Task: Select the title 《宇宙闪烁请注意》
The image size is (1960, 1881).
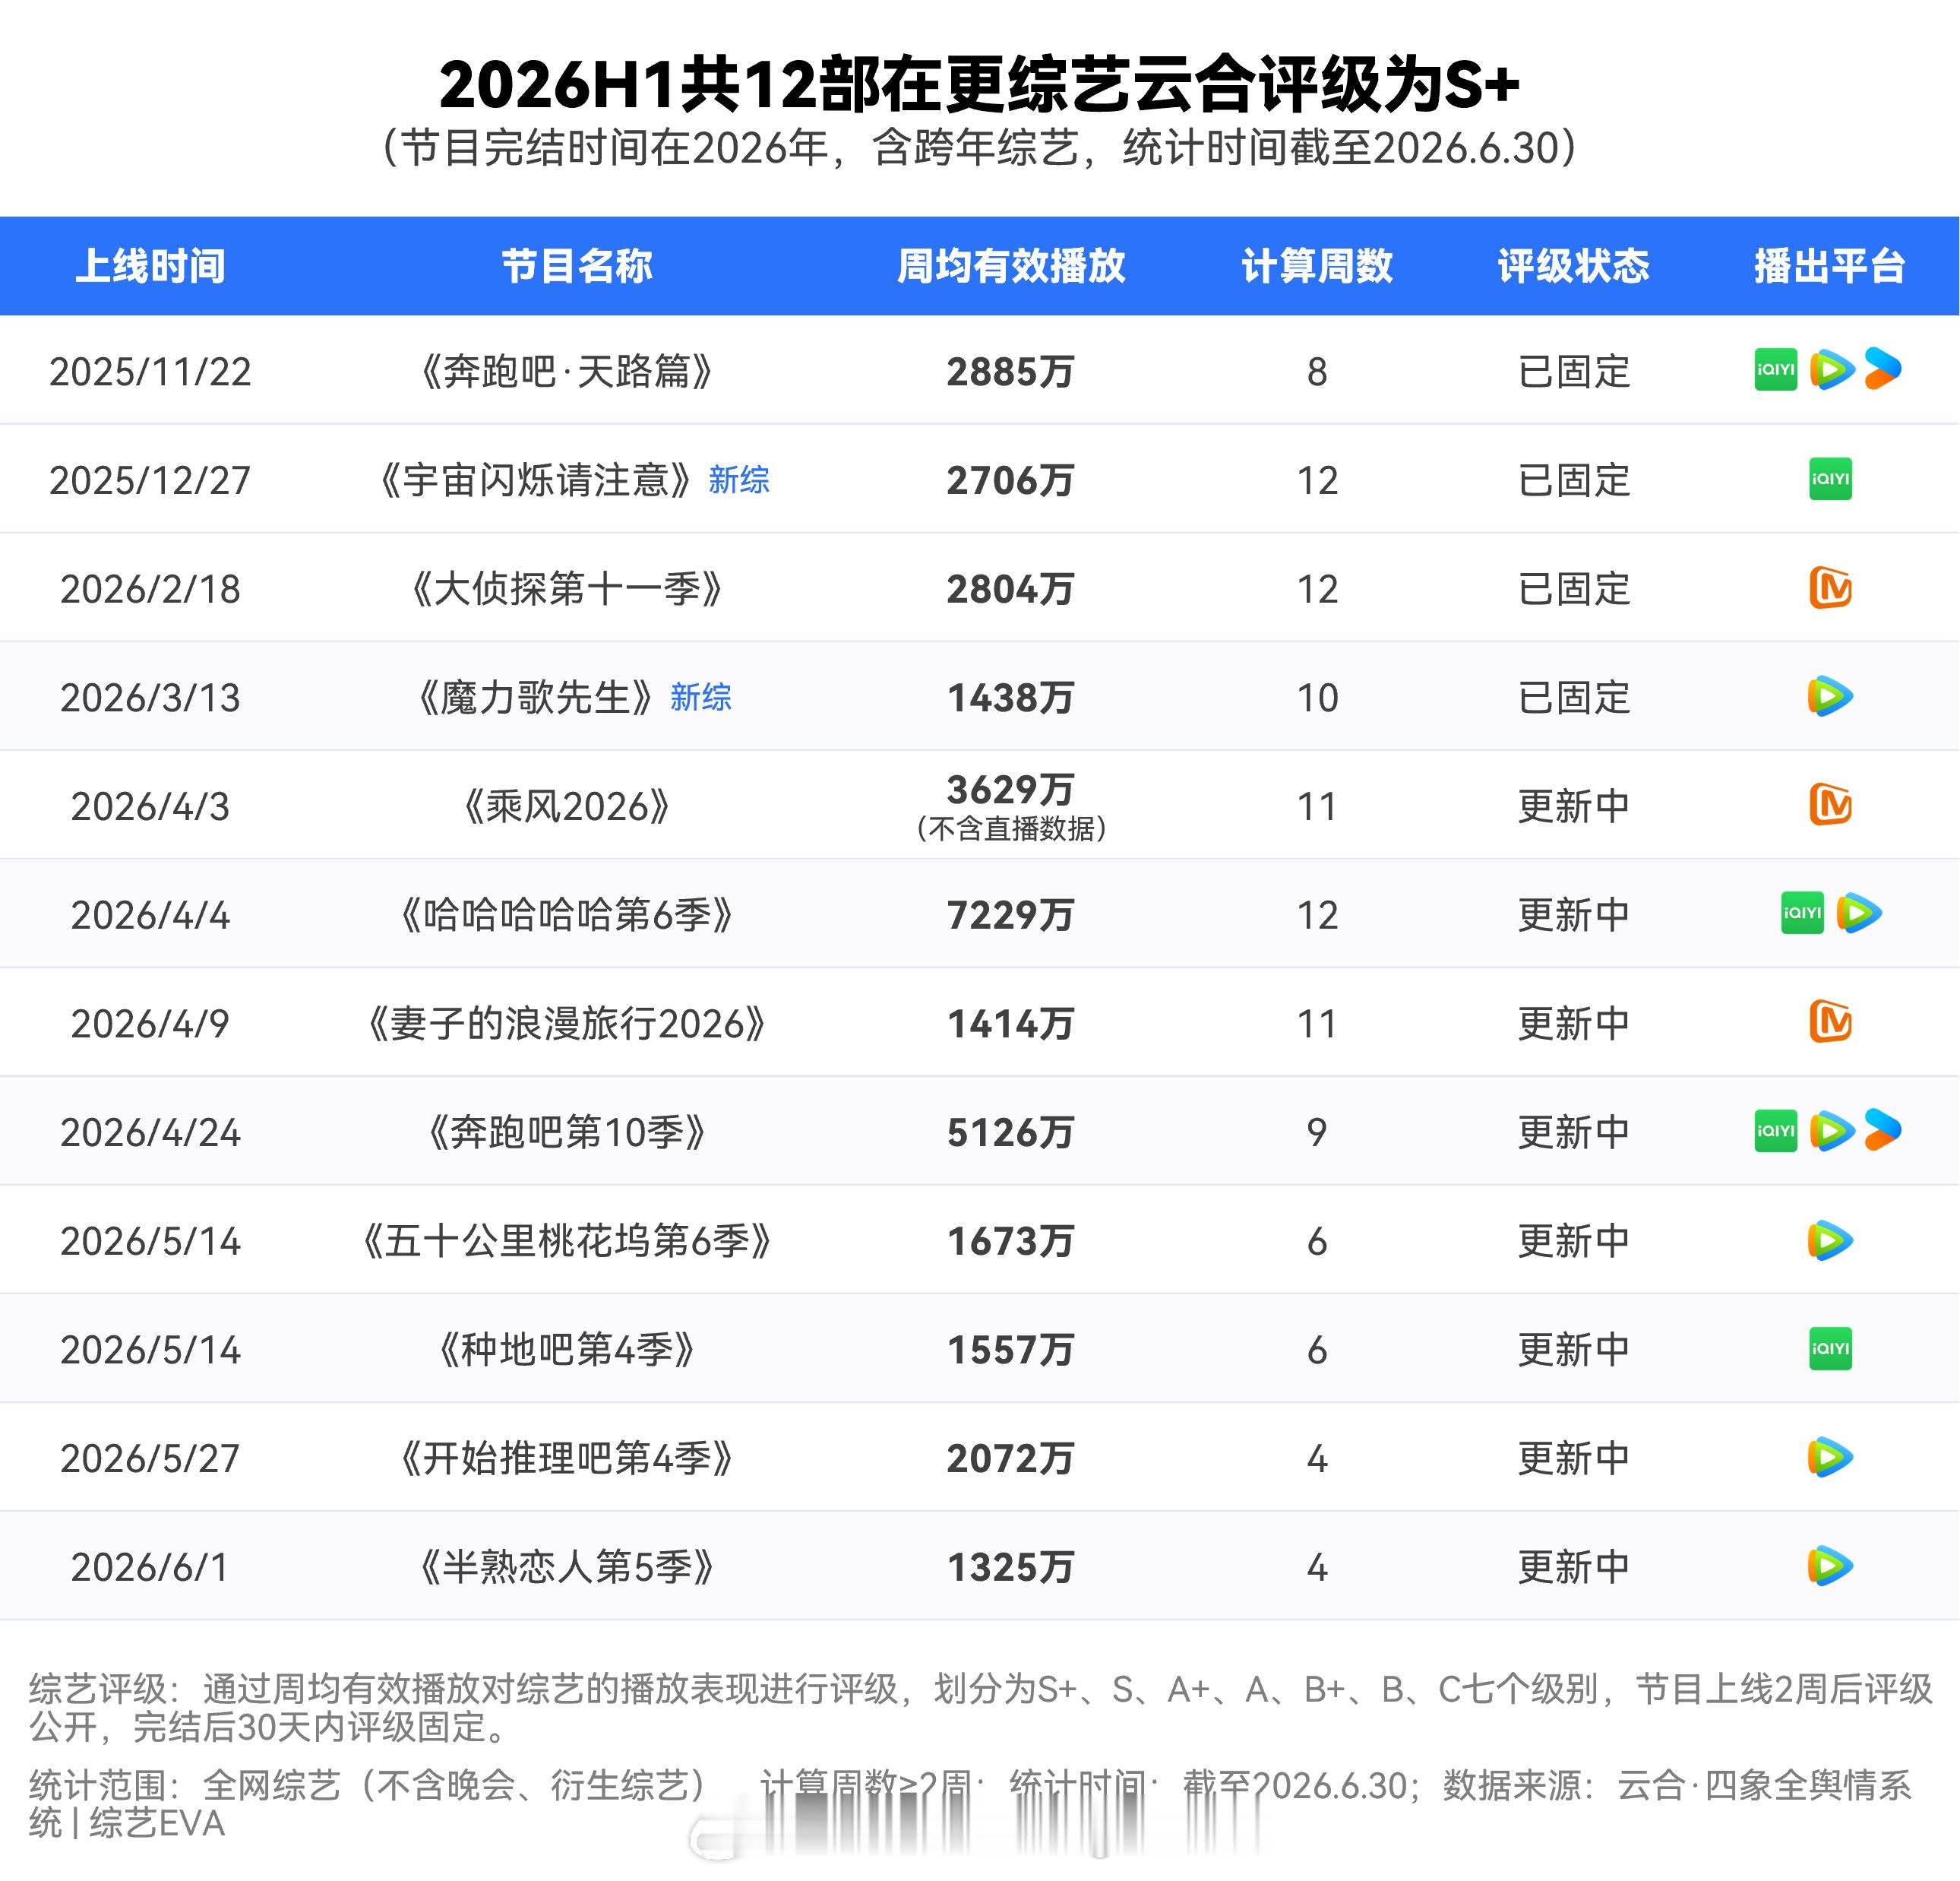Action: click(536, 480)
